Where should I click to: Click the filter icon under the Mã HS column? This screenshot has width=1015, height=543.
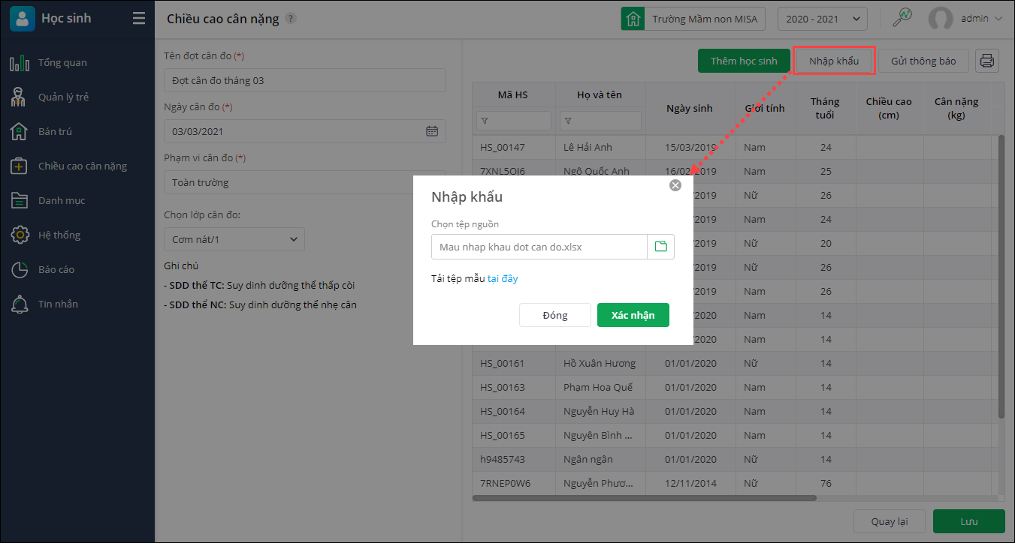pyautogui.click(x=485, y=121)
